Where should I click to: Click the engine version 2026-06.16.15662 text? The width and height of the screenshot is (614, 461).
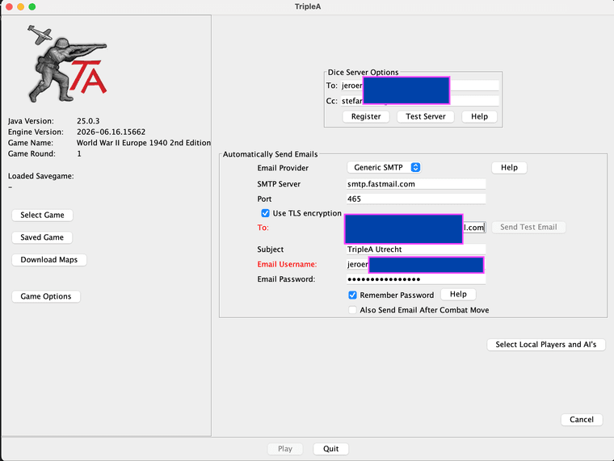tap(111, 132)
